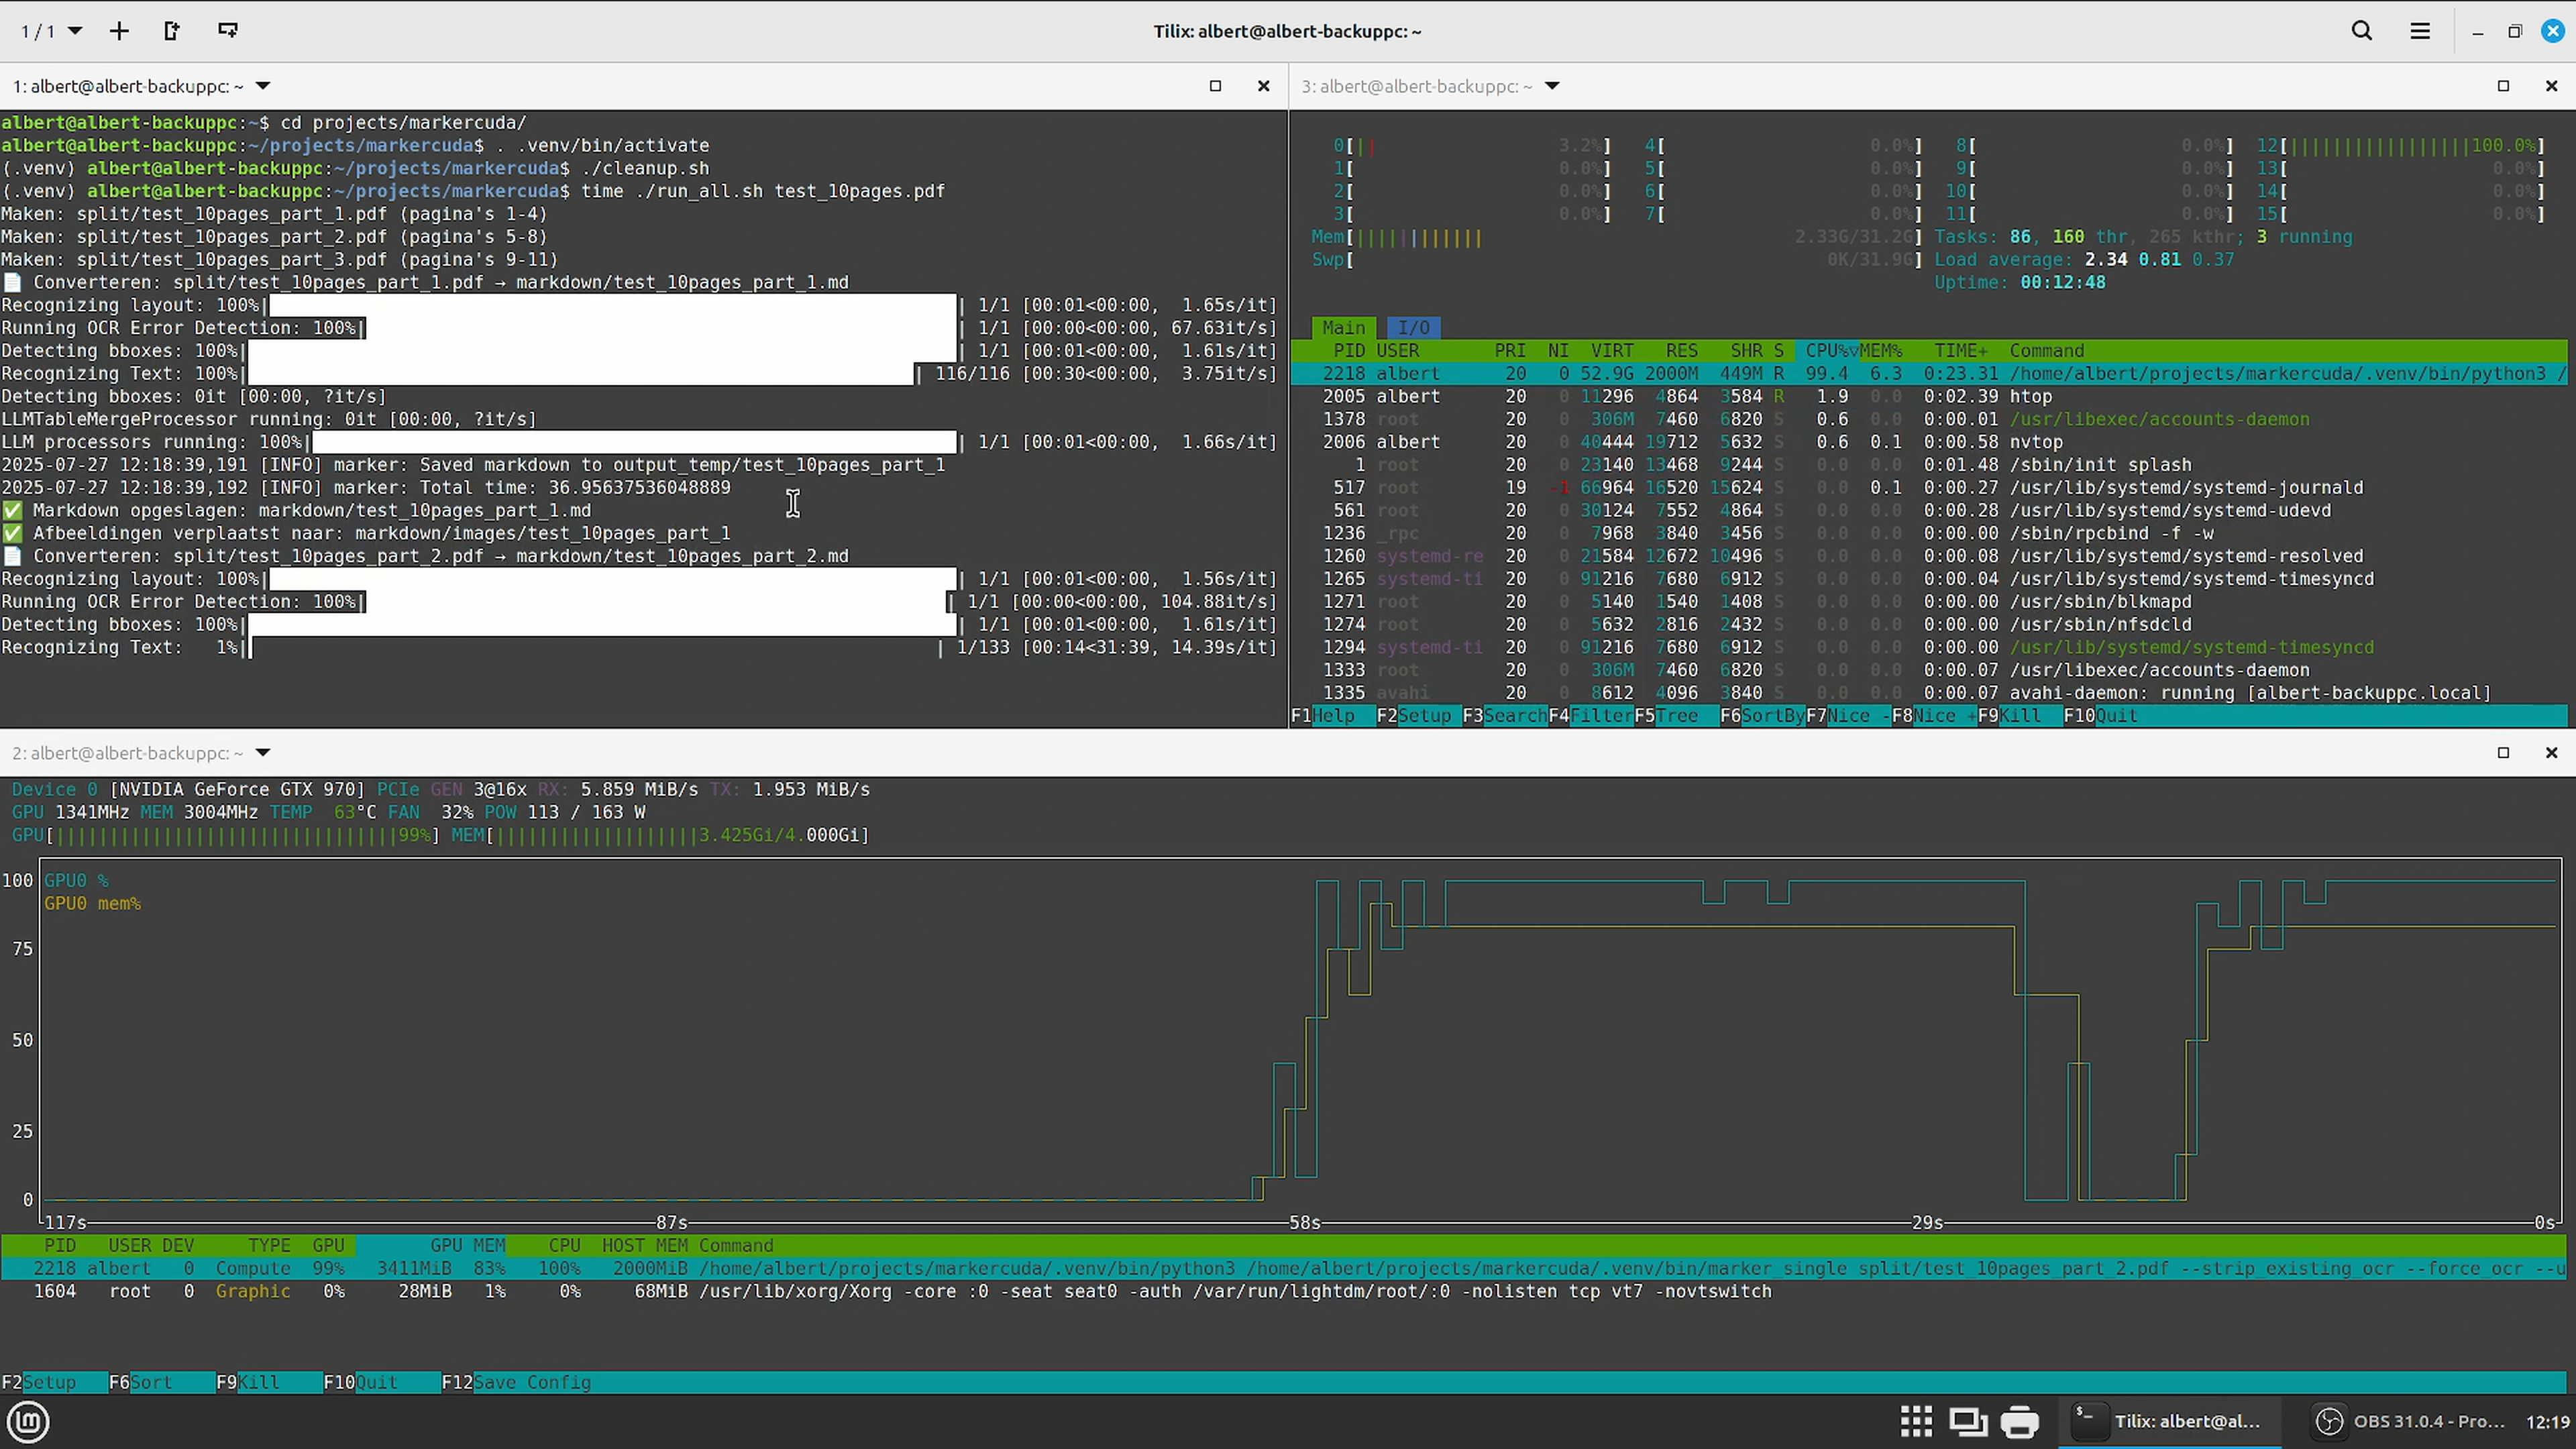Select the htop Main tab
Screen dimensions: 2576x1449
(1343, 328)
